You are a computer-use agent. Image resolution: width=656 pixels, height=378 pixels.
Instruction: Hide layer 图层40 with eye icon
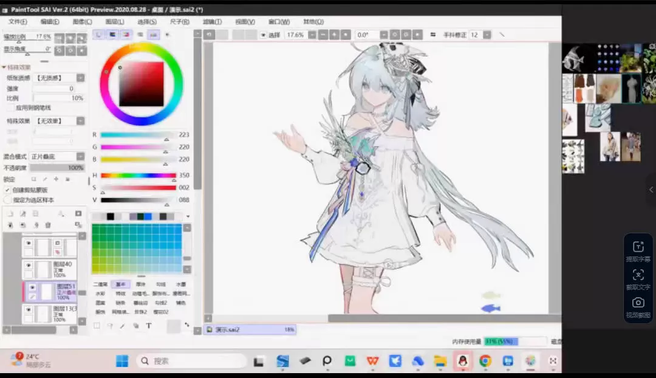(x=29, y=265)
